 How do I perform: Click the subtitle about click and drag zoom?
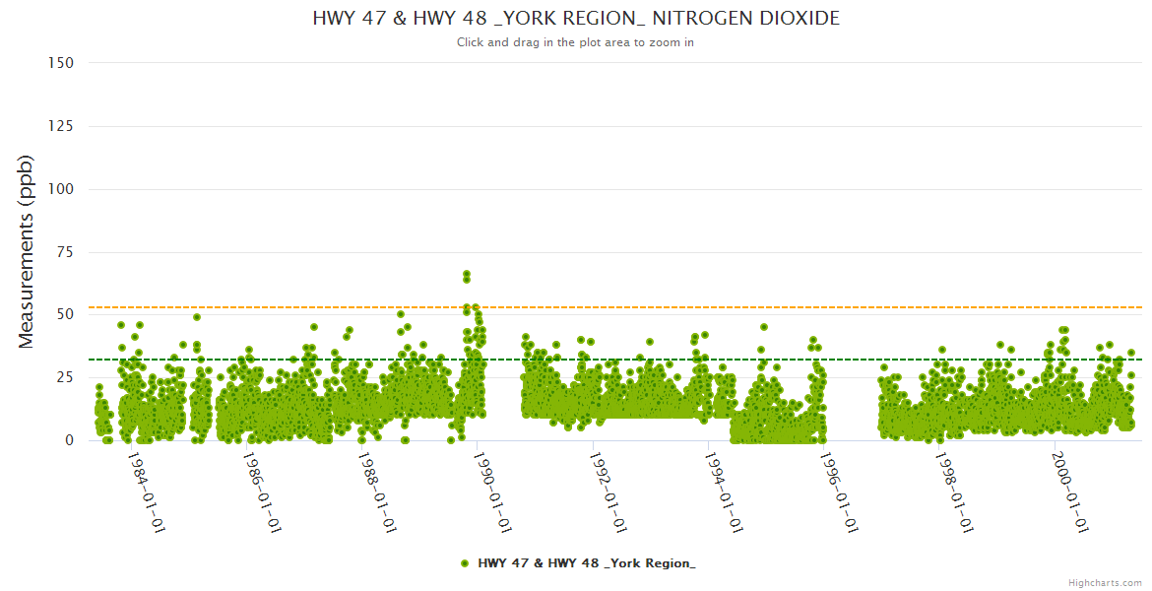576,42
